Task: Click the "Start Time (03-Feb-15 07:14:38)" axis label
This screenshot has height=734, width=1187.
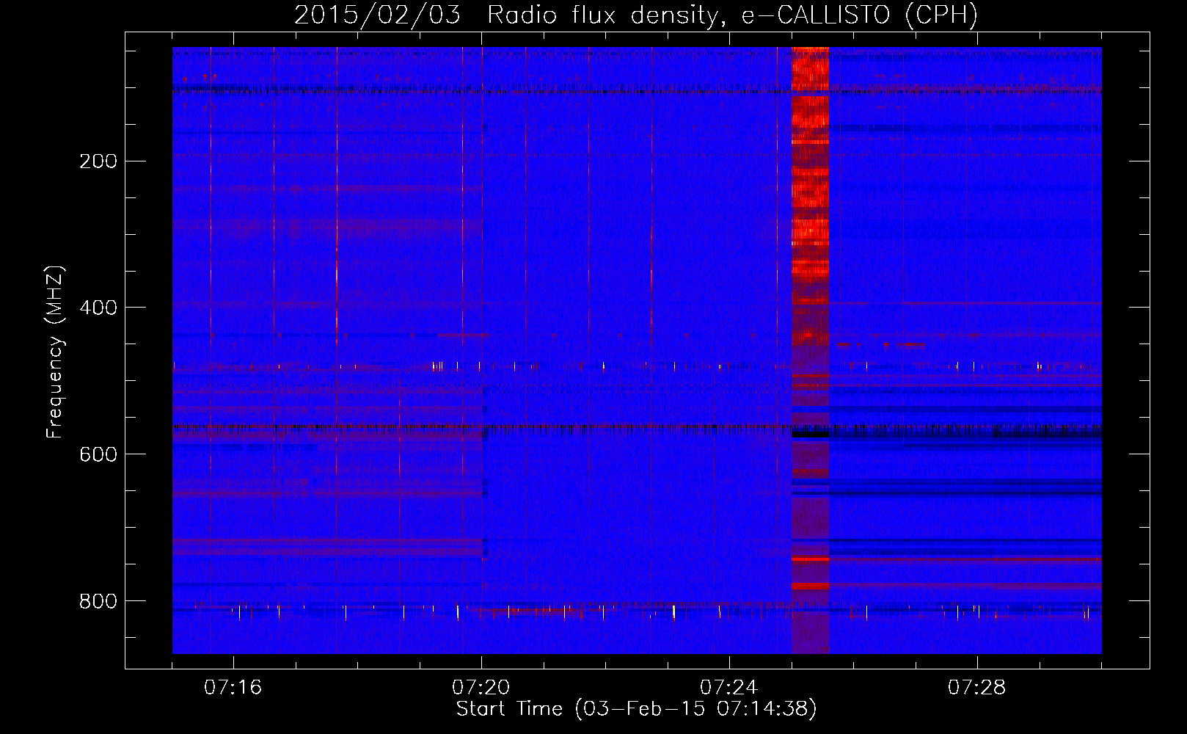Action: (637, 709)
